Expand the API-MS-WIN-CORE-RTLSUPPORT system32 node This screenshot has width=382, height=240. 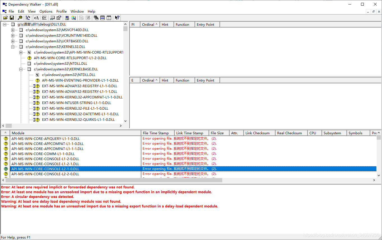tap(21, 52)
